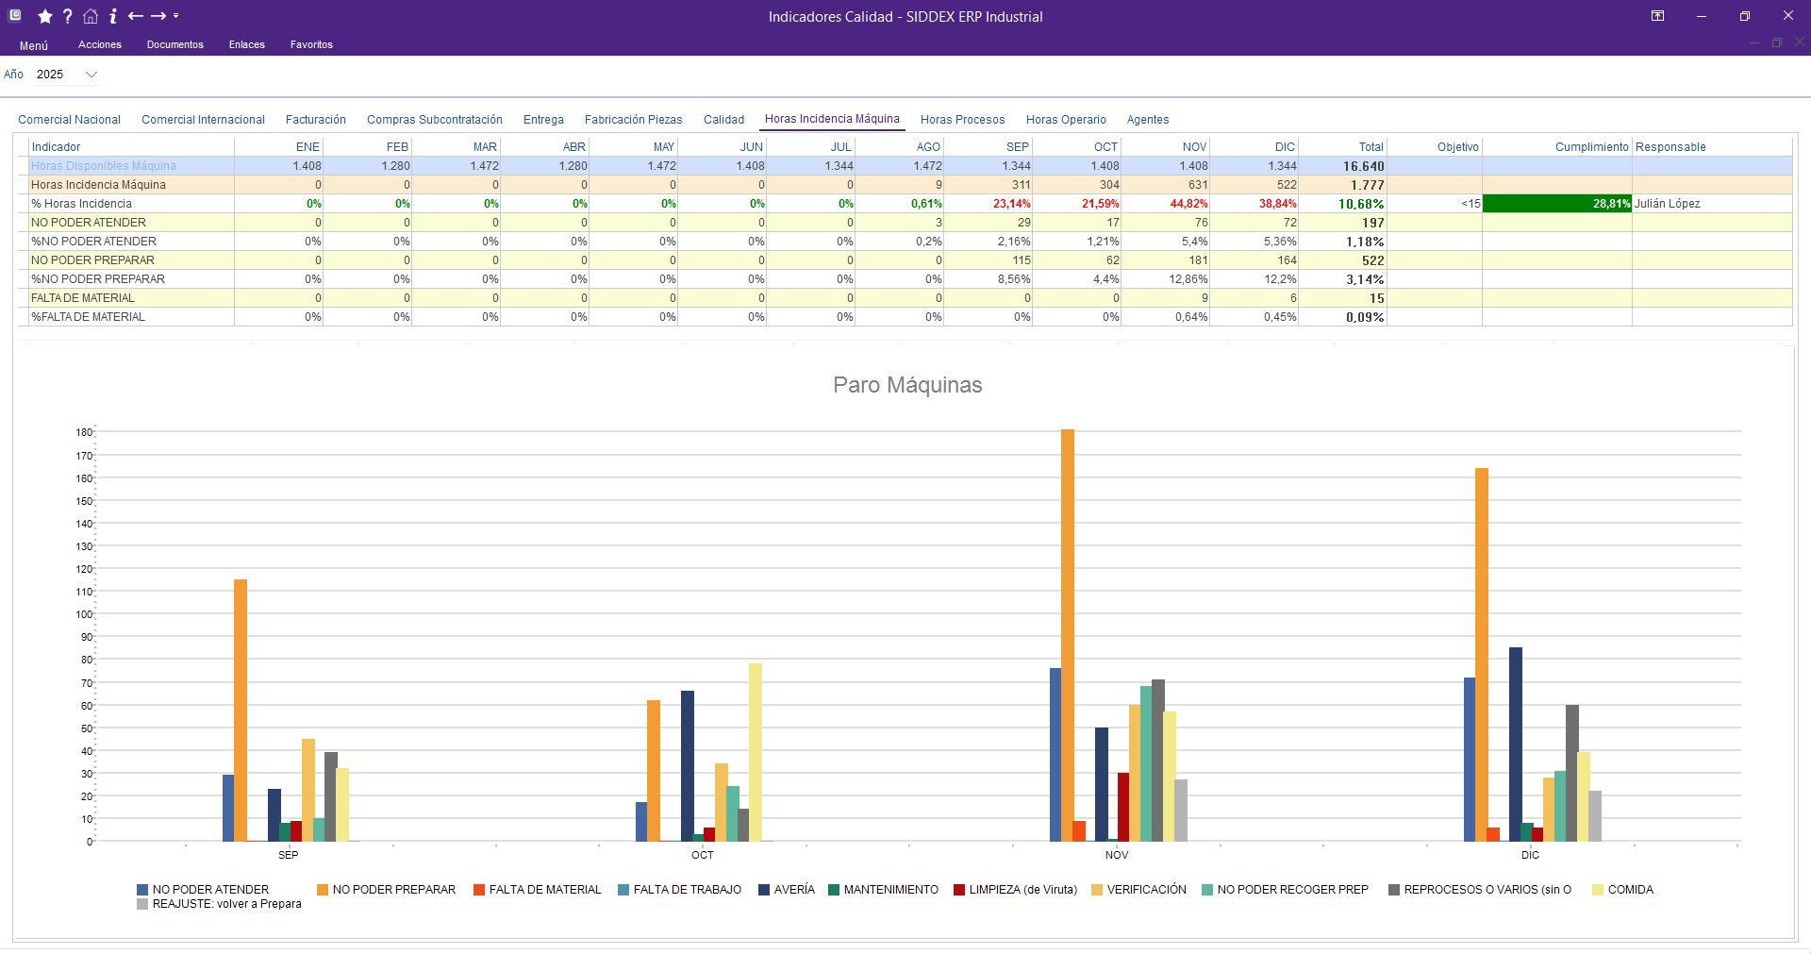1811x954 pixels.
Task: Expand the quick access toolbar dropdown arrow
Action: click(176, 16)
